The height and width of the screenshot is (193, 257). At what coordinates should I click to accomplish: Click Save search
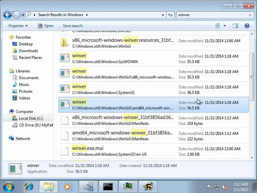(x=73, y=26)
